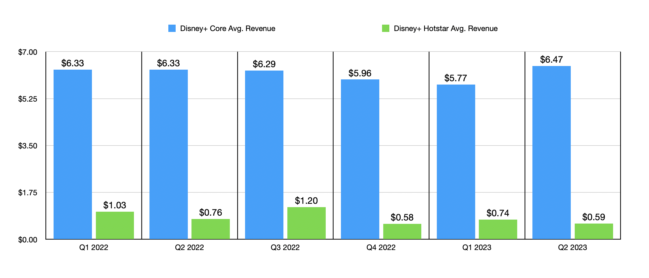The height and width of the screenshot is (278, 649).
Task: Click the $3.50 y-axis label
Action: 28,146
